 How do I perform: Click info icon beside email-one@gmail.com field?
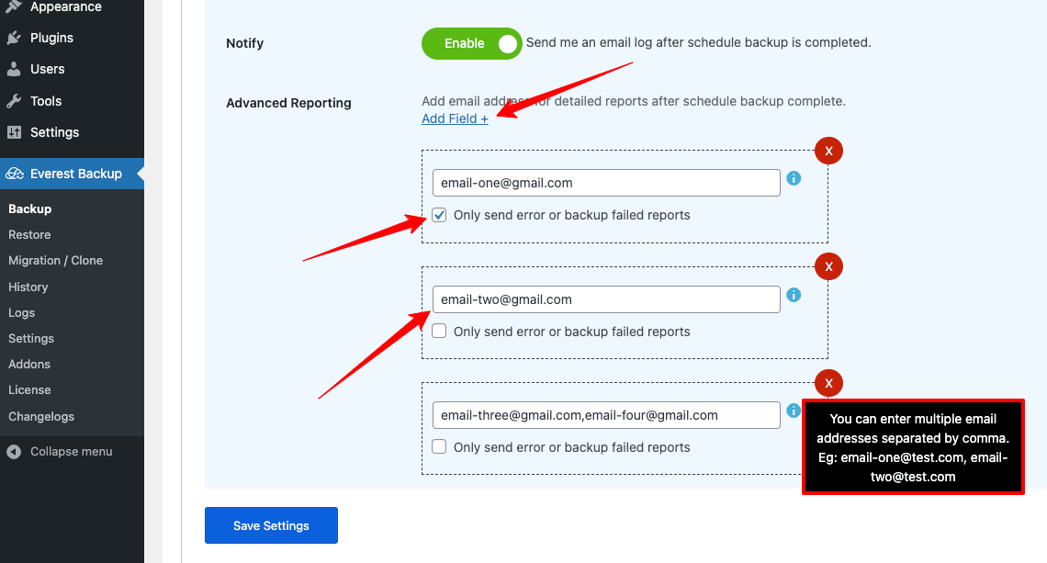(794, 178)
